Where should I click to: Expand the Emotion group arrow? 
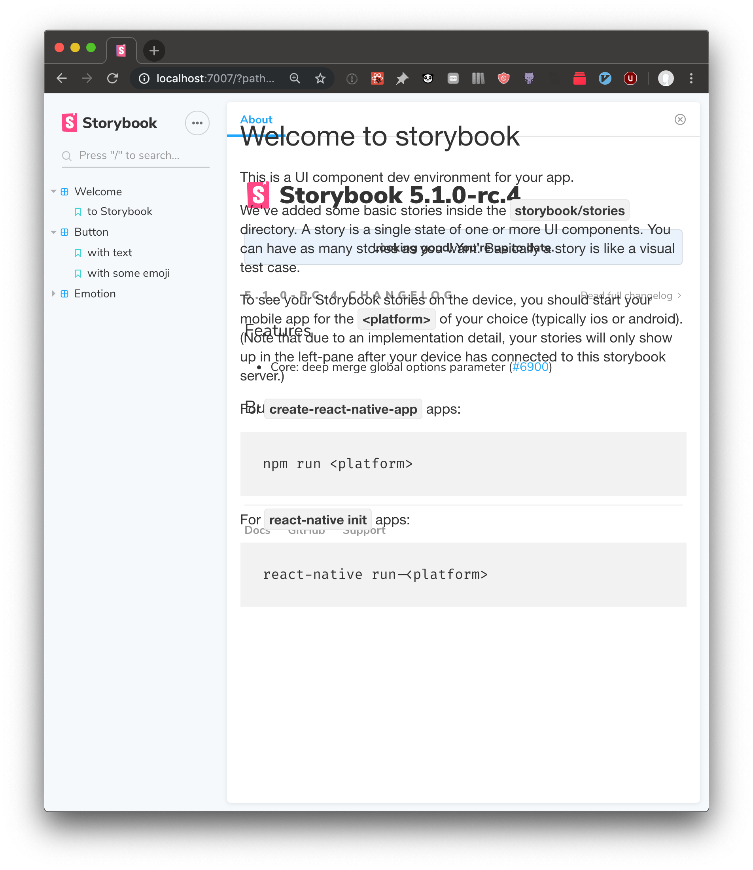tap(53, 294)
